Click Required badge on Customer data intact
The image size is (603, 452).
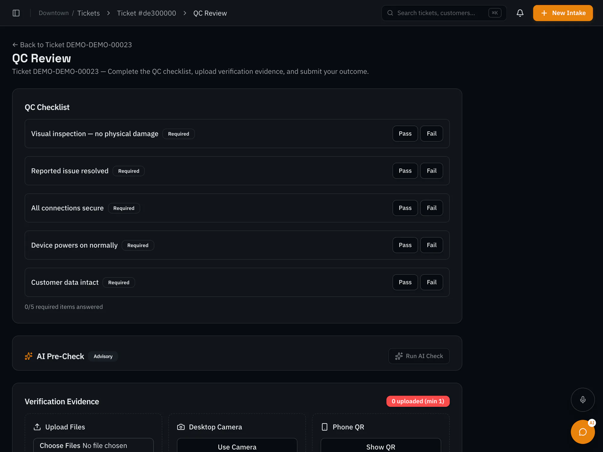pos(118,282)
